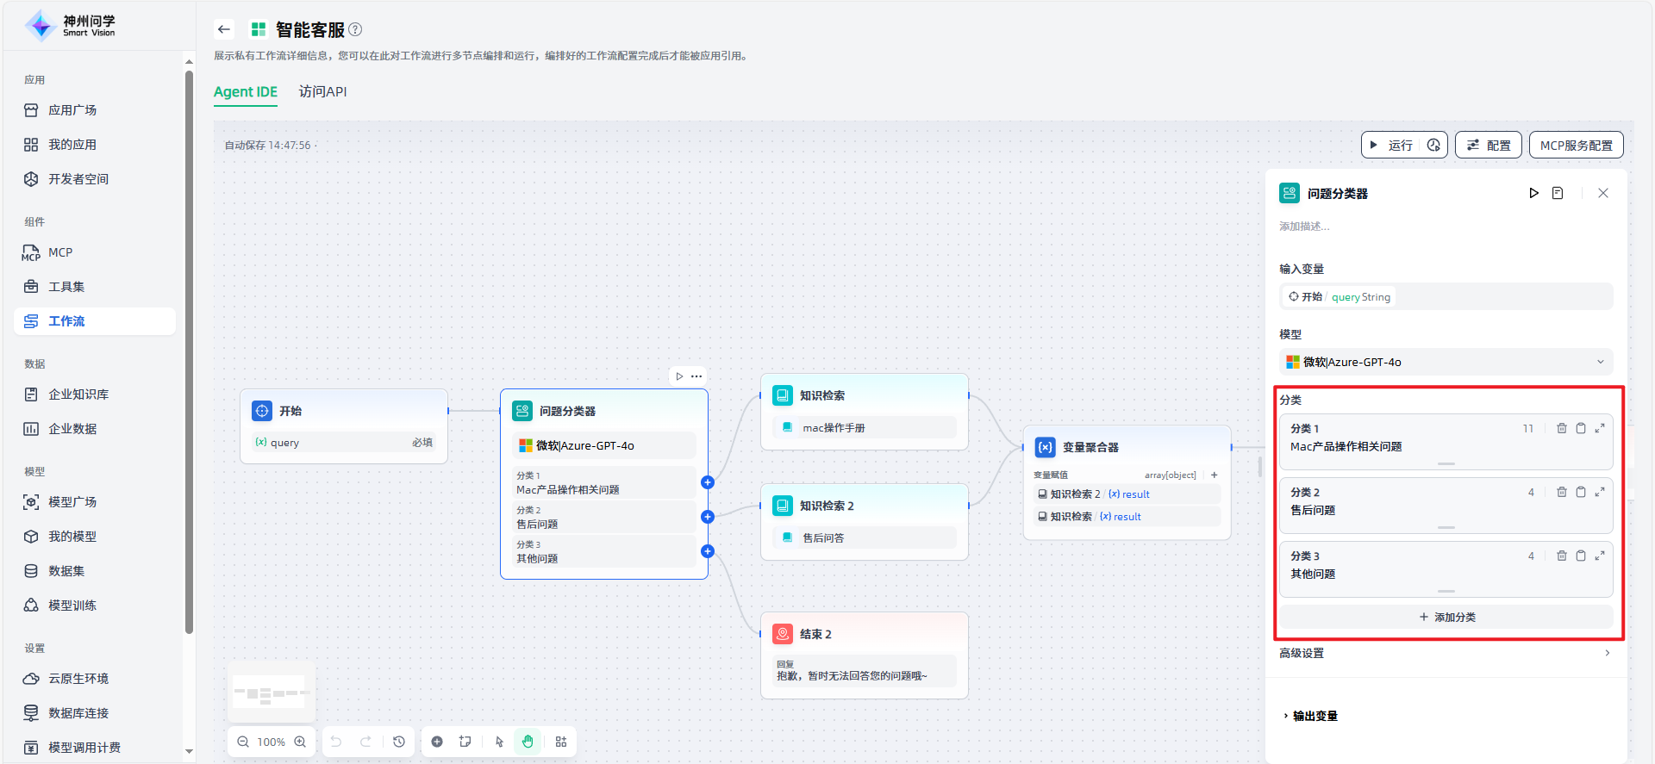
Task: Click the add node plus icon
Action: pyautogui.click(x=437, y=742)
